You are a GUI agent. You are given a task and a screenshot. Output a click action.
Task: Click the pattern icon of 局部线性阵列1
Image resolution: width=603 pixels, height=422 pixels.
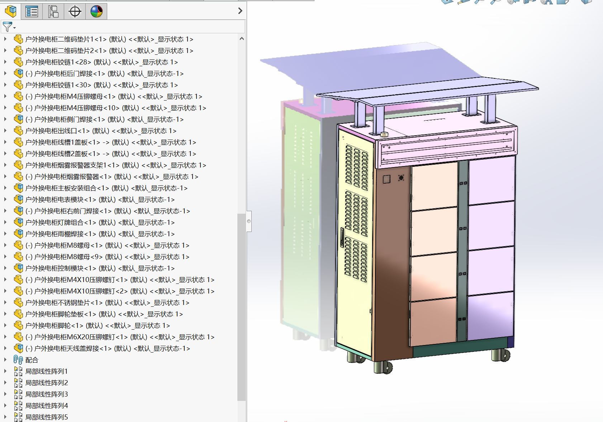click(x=18, y=371)
